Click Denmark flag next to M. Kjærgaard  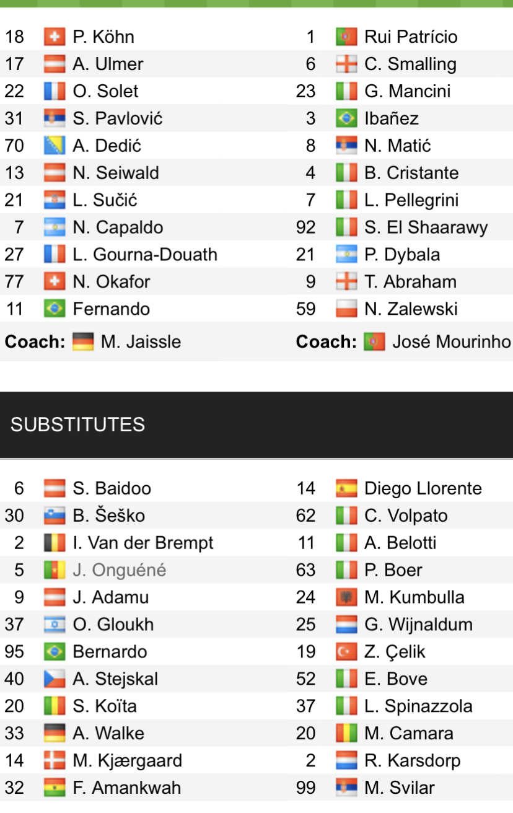pos(55,761)
